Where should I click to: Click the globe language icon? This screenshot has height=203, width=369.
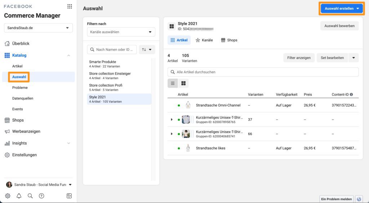[x=359, y=199]
